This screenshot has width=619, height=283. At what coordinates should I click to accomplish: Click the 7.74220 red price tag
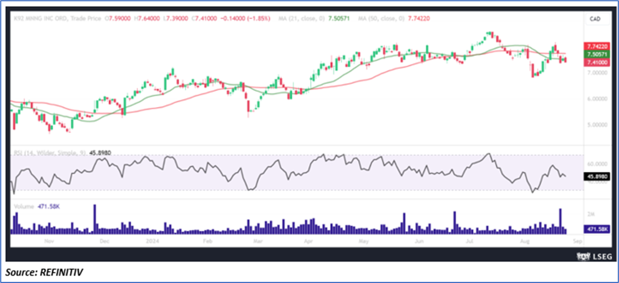tap(596, 46)
